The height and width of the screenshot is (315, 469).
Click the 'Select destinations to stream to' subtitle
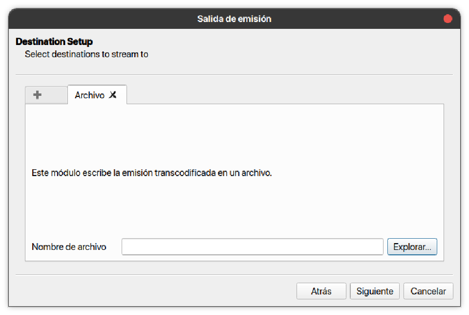(86, 54)
